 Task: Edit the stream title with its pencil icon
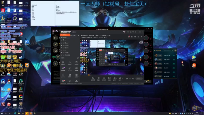[109, 36]
